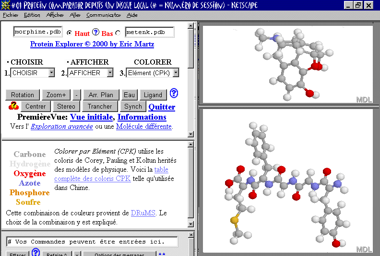380x256 pixels.
Task: Click the Rotation button
Action: pos(23,95)
